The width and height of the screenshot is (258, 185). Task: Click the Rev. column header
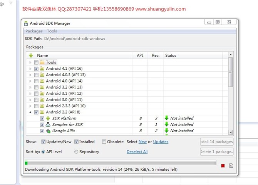pyautogui.click(x=156, y=55)
